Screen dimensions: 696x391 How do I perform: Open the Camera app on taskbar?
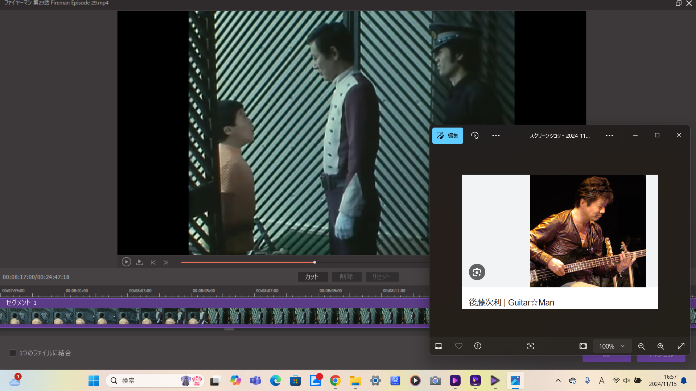tap(435, 380)
